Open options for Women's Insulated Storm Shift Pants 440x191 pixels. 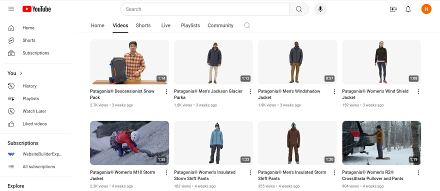pyautogui.click(x=250, y=173)
